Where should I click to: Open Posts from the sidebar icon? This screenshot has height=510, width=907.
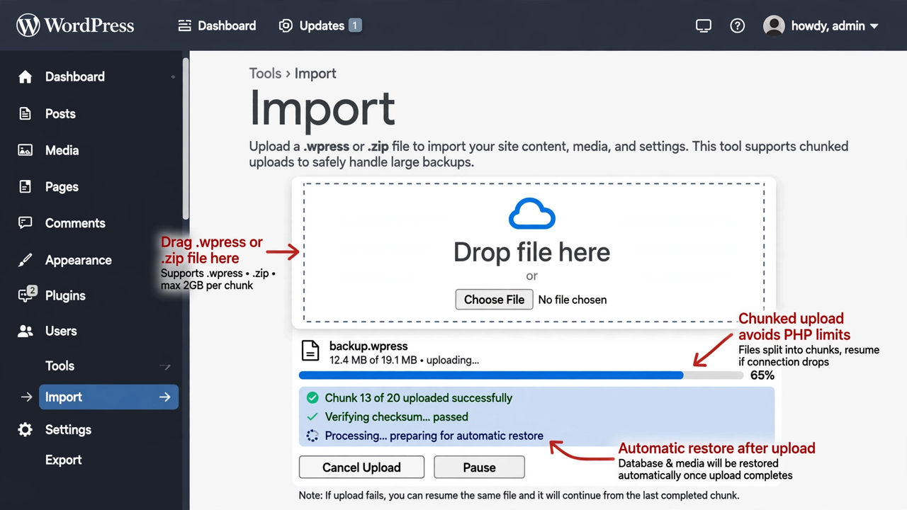point(26,113)
